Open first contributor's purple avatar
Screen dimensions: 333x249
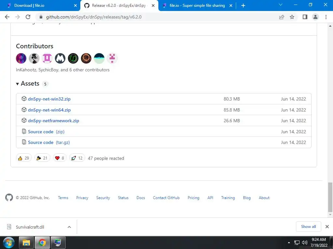tap(21, 58)
